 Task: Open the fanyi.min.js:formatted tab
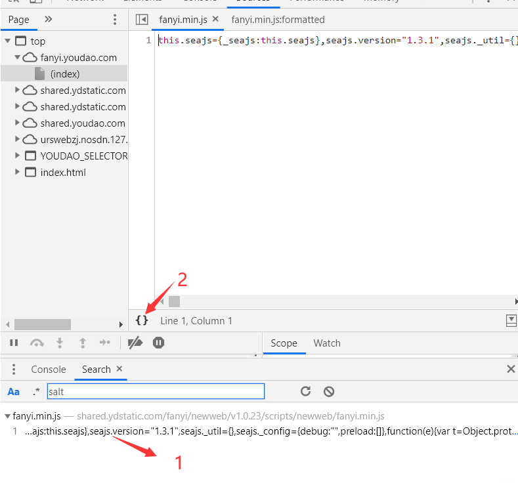click(278, 20)
